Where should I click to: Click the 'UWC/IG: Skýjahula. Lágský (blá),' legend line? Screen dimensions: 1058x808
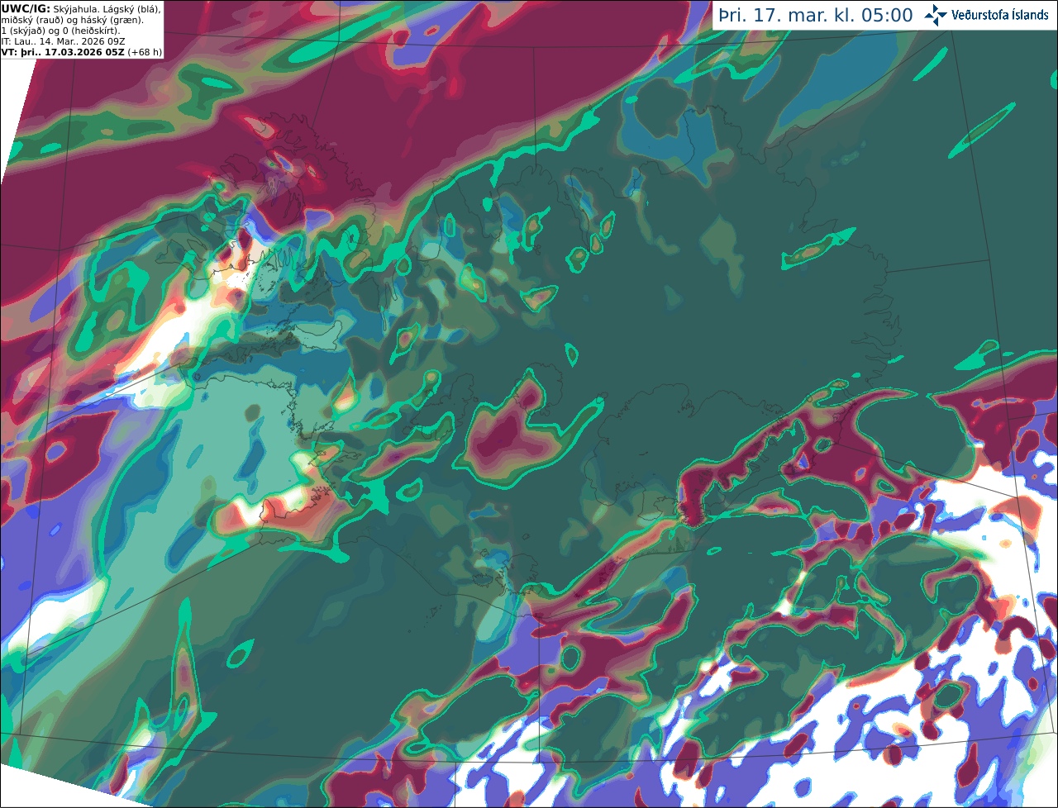[81, 8]
